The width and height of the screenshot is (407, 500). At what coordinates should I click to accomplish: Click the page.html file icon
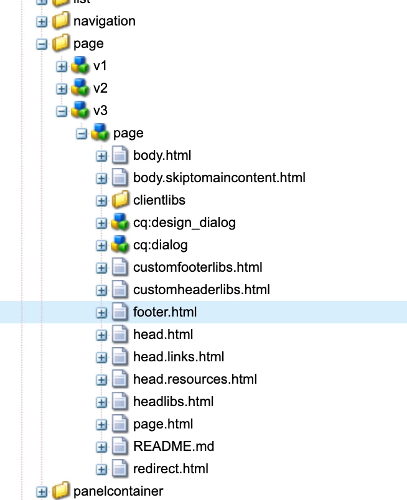[x=120, y=424]
